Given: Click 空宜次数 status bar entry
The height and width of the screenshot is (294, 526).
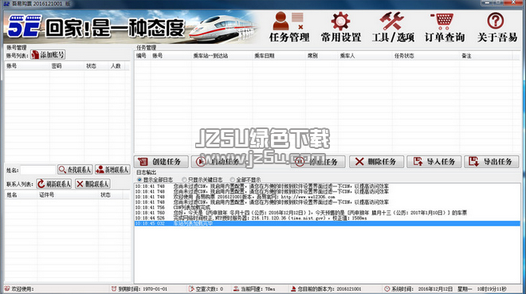Looking at the screenshot, I should [x=206, y=288].
